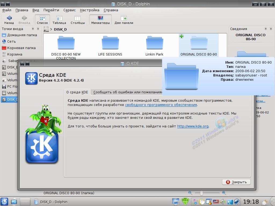275x206 pixels.
Task: Select the LIFE SESSIONS folder
Action: [110, 46]
